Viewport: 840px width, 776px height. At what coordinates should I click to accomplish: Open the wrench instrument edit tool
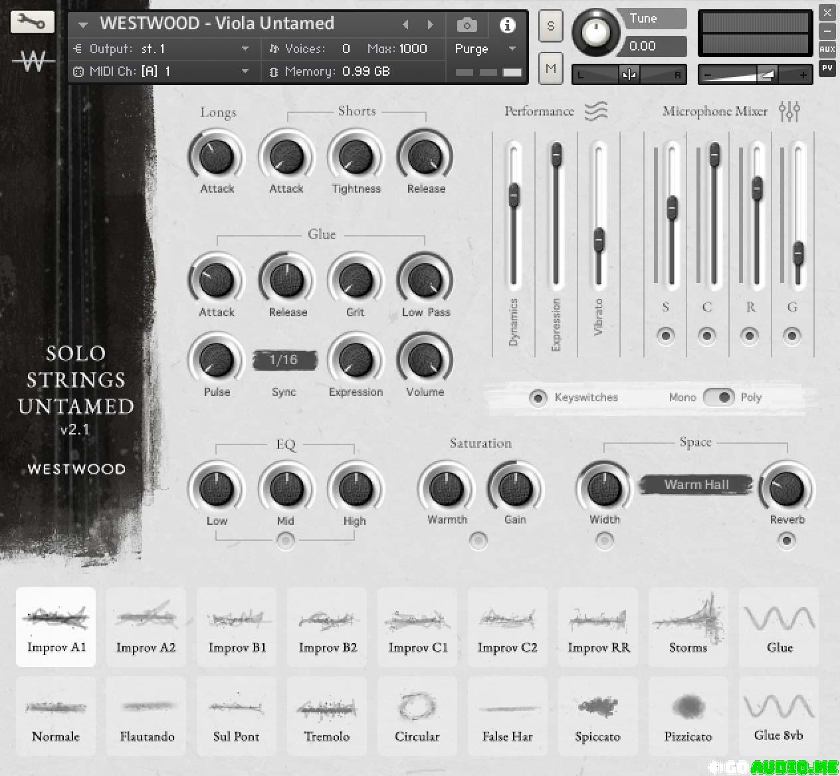click(x=32, y=22)
